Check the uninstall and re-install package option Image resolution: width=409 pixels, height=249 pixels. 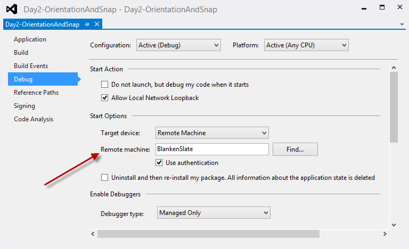pyautogui.click(x=105, y=178)
